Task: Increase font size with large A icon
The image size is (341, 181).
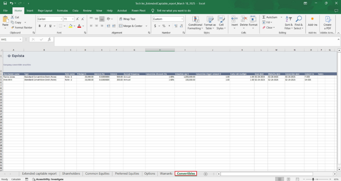Action: point(78,19)
